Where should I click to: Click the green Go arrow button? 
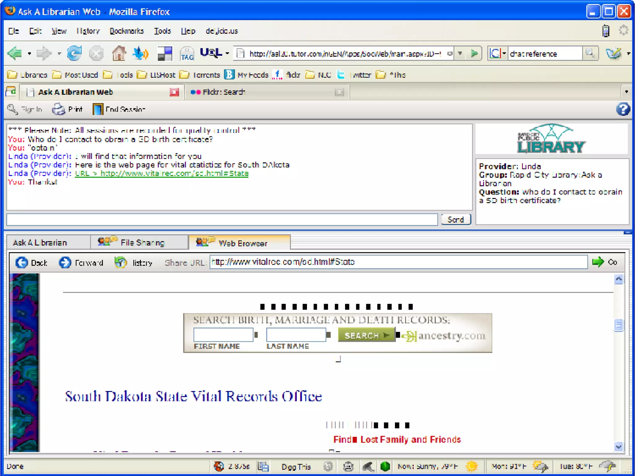[598, 262]
